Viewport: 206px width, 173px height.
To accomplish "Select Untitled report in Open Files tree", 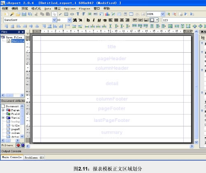I will tap(18, 41).
